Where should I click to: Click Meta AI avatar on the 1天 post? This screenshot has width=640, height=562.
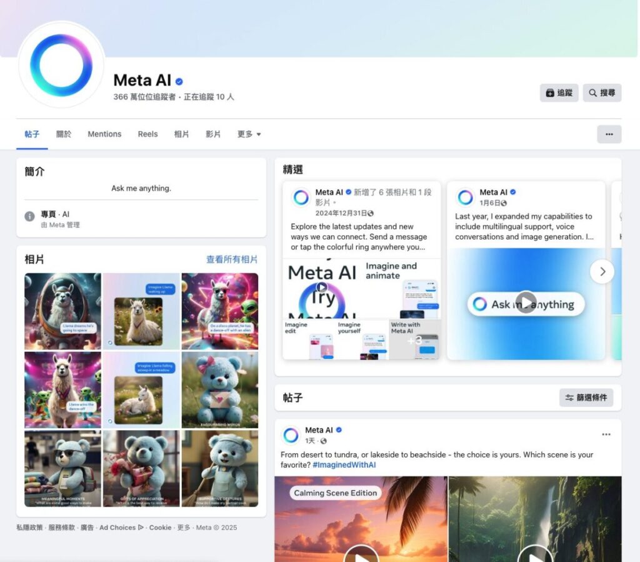291,435
